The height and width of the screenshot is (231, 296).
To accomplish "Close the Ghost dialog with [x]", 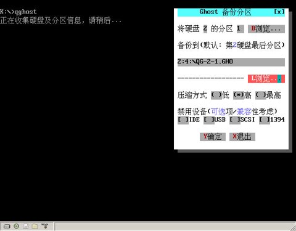I will pos(279,12).
